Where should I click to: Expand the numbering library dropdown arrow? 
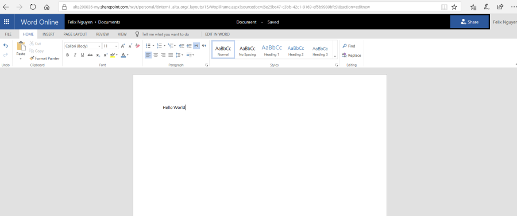164,46
